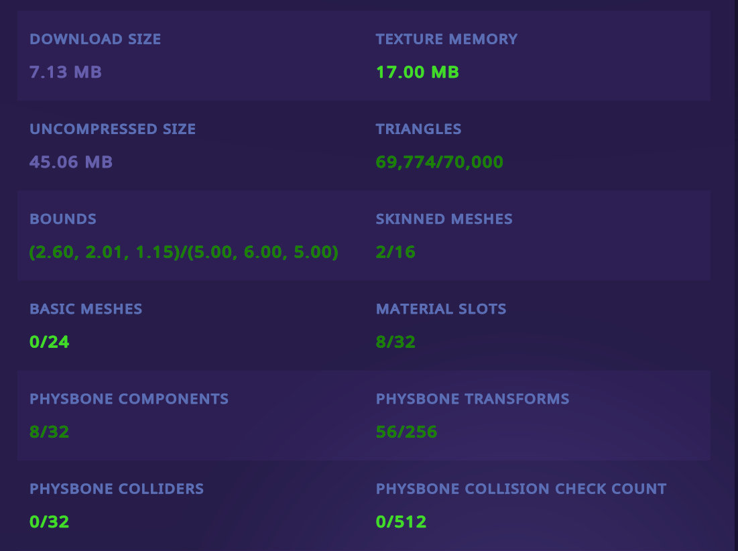Click the Material Slots heading
This screenshot has height=551, width=738.
point(441,309)
